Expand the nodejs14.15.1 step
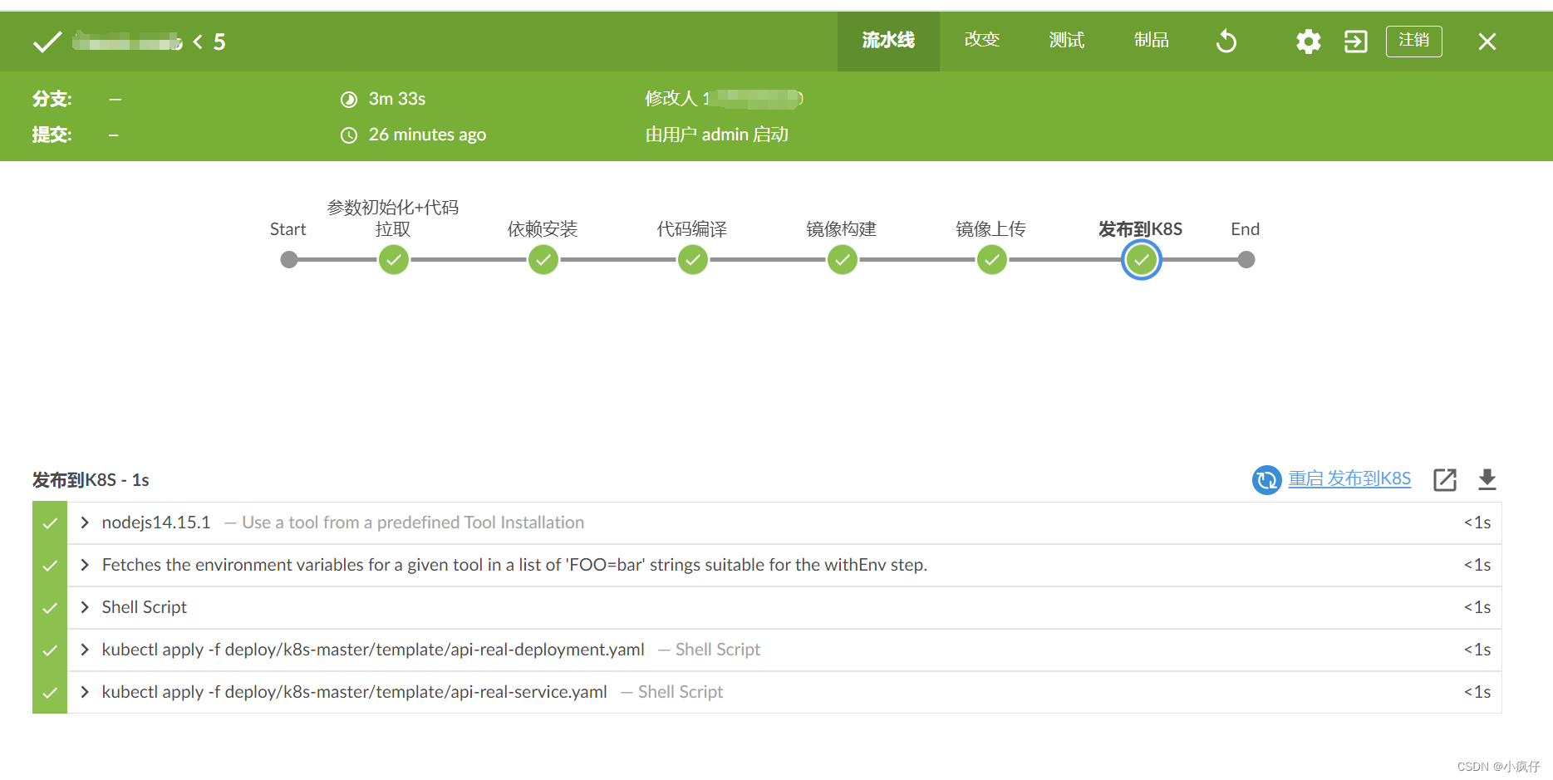The width and height of the screenshot is (1553, 780). coord(85,522)
